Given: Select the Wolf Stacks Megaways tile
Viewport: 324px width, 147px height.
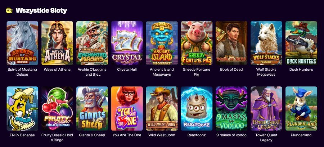Looking at the screenshot, I should point(266,43).
